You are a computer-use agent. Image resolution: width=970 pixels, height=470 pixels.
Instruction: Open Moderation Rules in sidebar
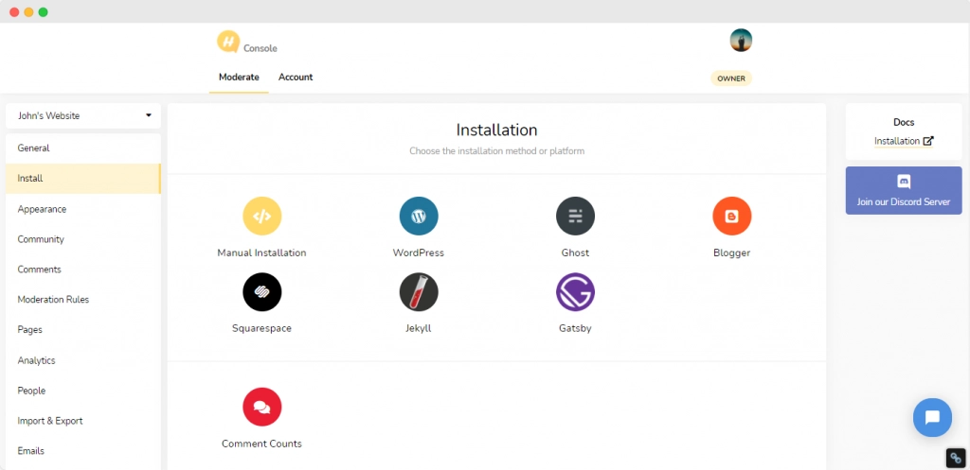[83, 300]
